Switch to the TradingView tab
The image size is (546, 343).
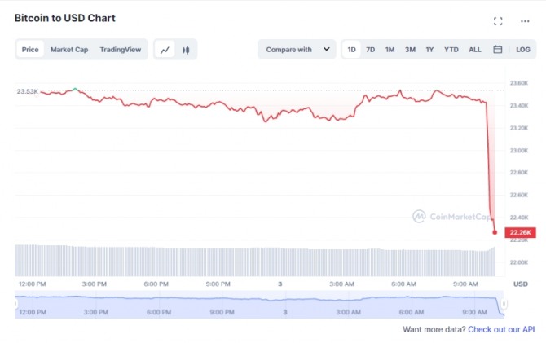click(121, 50)
